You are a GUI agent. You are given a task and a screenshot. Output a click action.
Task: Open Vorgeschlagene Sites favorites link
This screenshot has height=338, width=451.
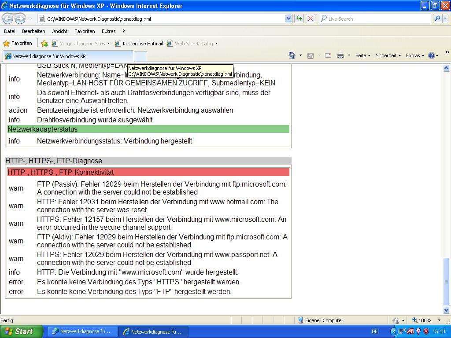coord(81,44)
